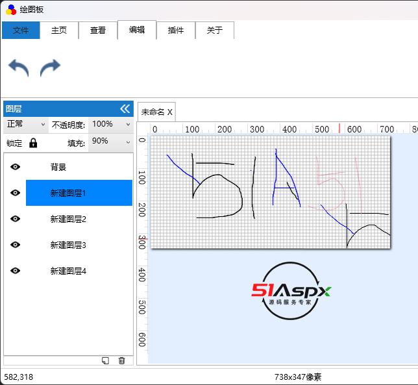
Task: Close the 未命名 document tab
Action: coord(170,112)
